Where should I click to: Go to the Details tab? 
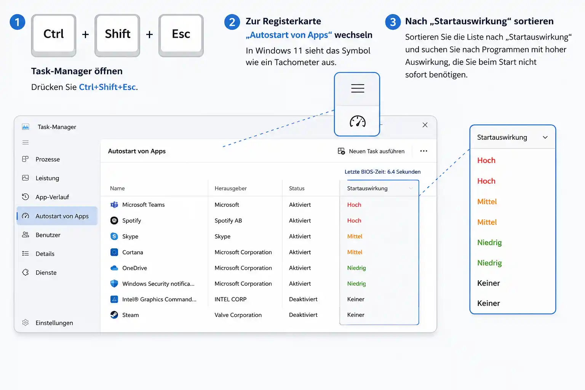(57, 254)
